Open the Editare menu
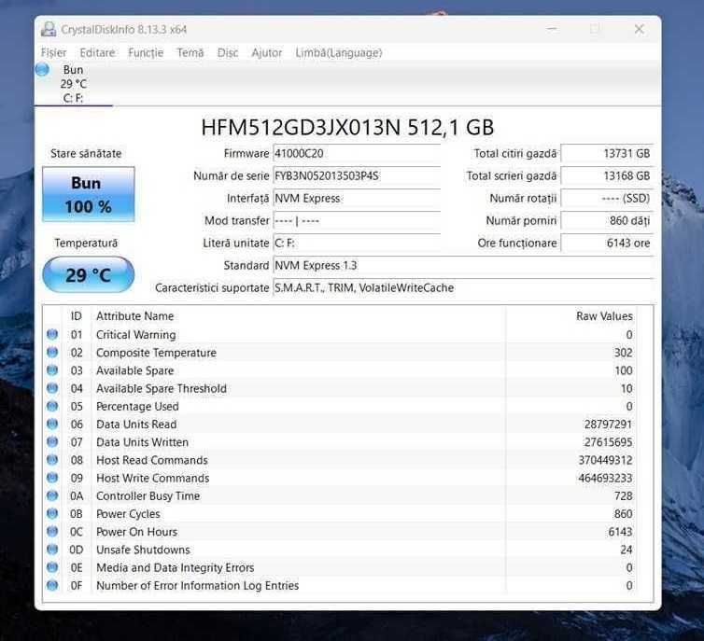This screenshot has height=641, width=704. pyautogui.click(x=97, y=53)
